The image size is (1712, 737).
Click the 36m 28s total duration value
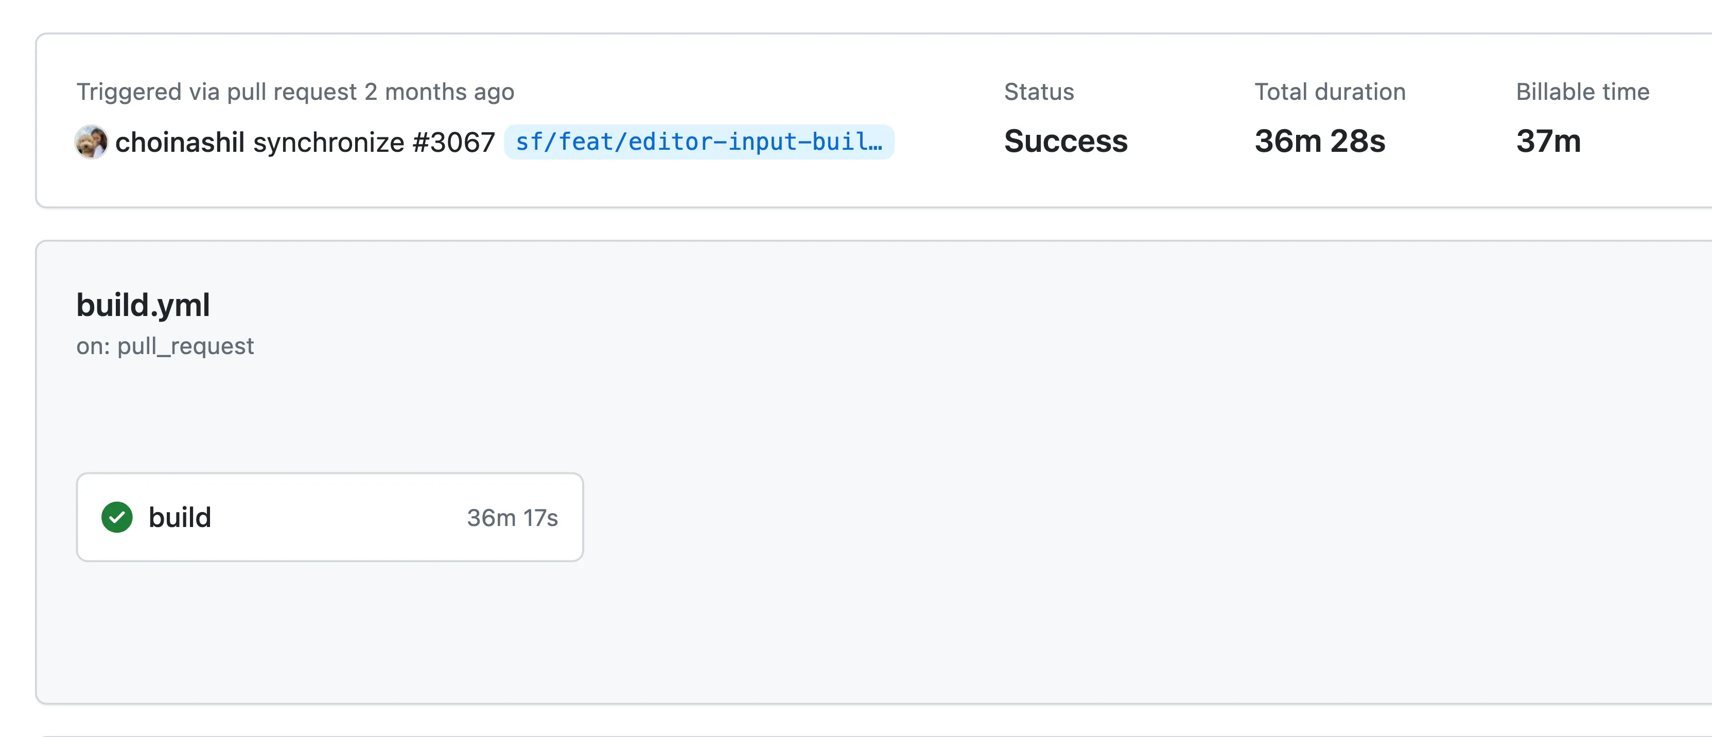point(1319,141)
